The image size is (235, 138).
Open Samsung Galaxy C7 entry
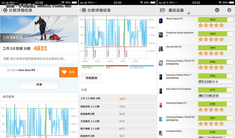coord(196,107)
